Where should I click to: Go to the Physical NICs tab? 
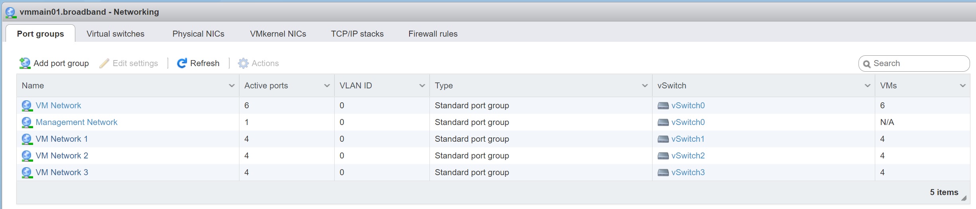click(x=198, y=34)
